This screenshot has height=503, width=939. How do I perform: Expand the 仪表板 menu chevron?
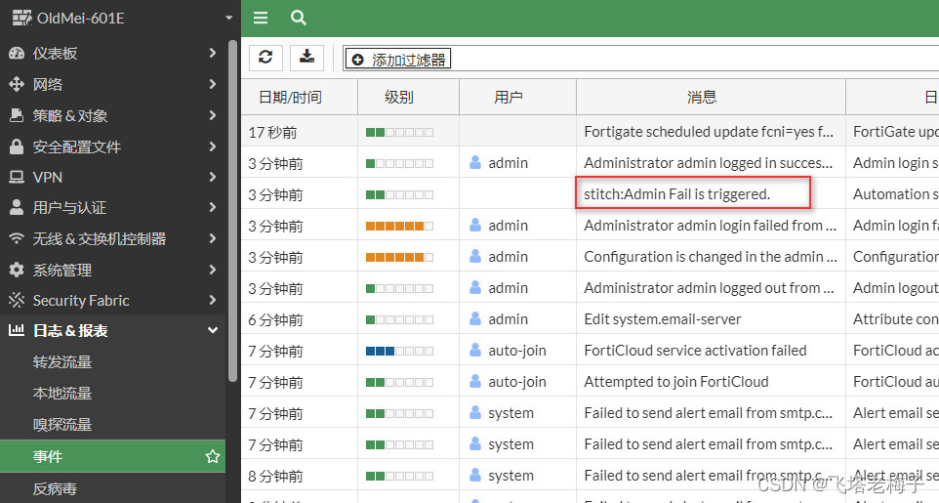click(213, 53)
